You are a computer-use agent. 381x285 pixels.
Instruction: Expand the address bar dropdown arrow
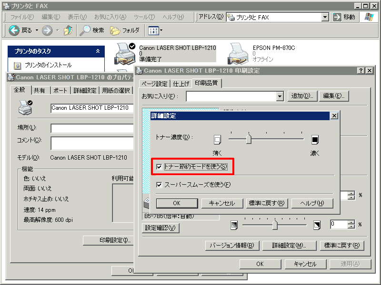pyautogui.click(x=325, y=17)
